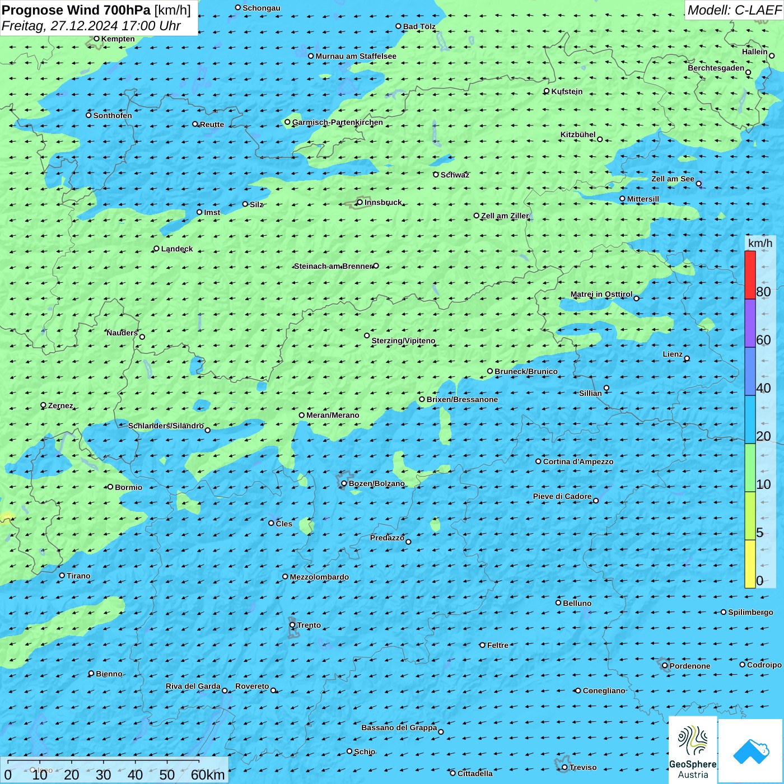
Task: Click the red 80 km/h legend color
Action: [x=750, y=275]
